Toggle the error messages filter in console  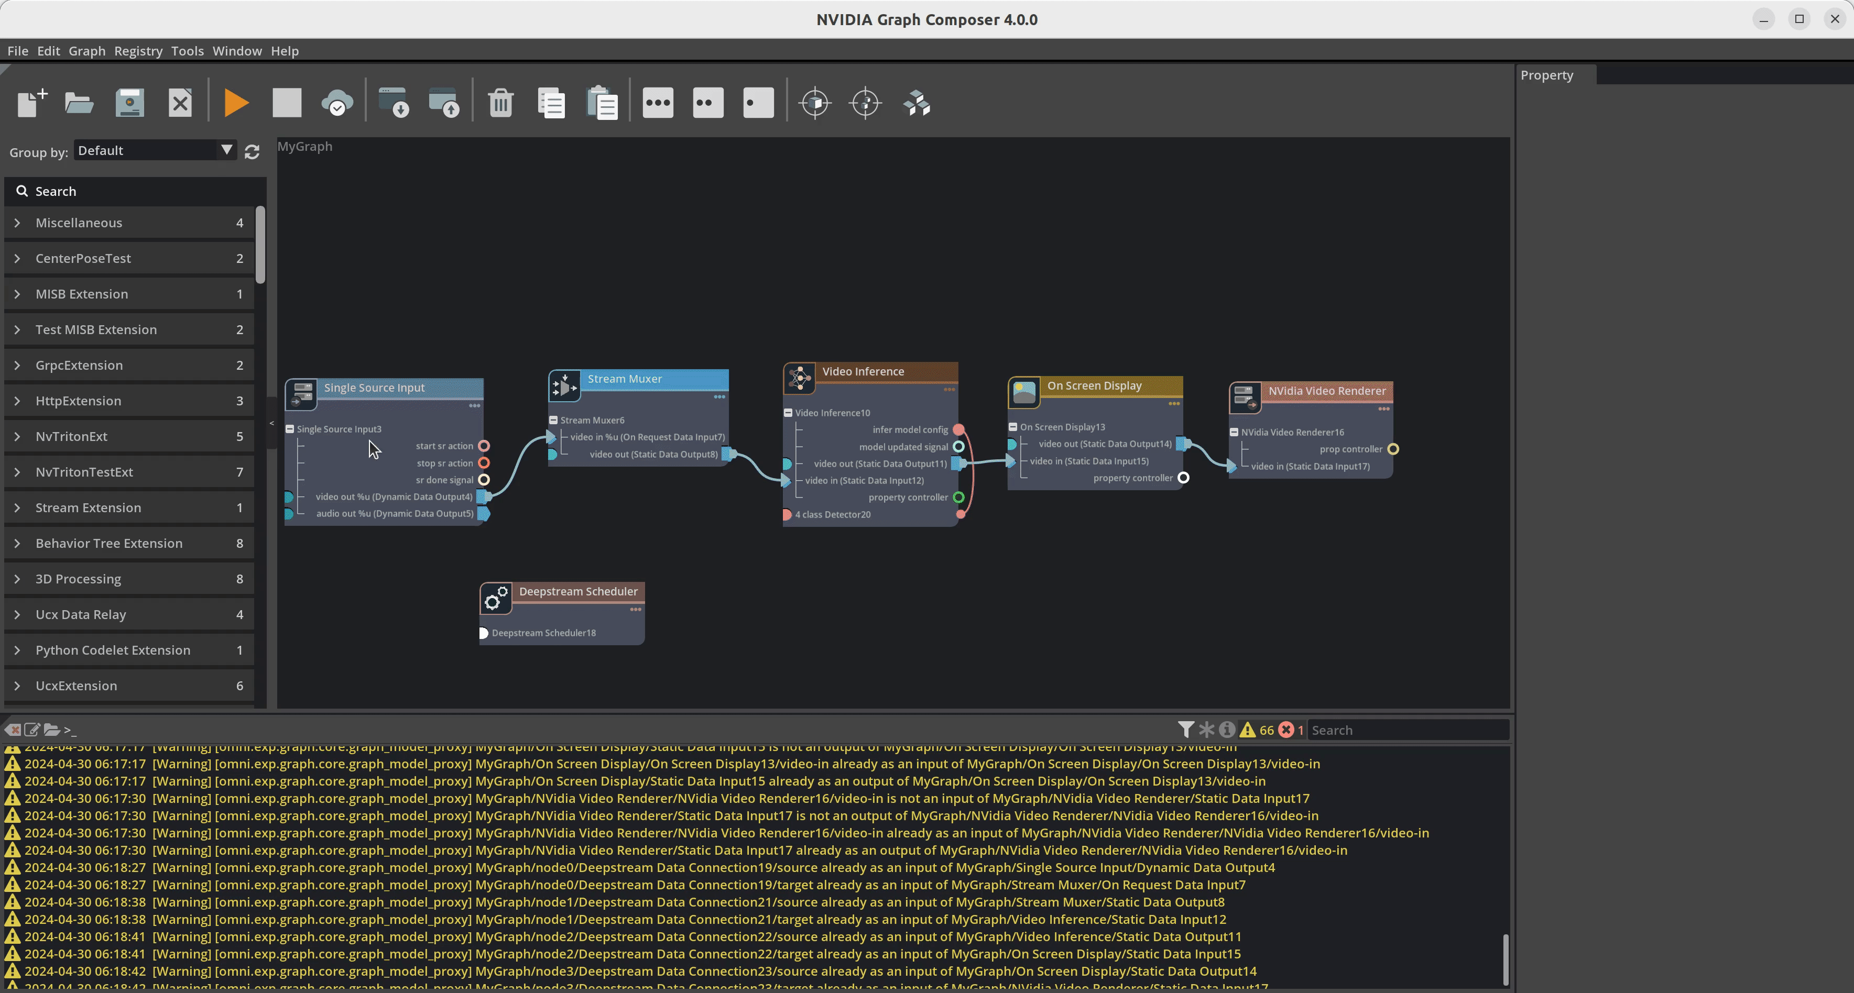[1286, 730]
